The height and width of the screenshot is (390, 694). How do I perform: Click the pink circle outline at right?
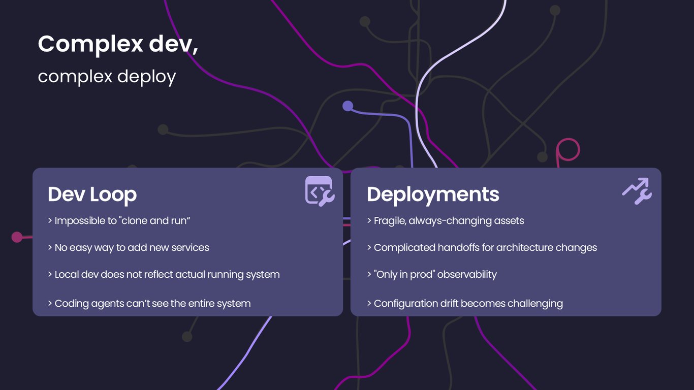pos(568,150)
